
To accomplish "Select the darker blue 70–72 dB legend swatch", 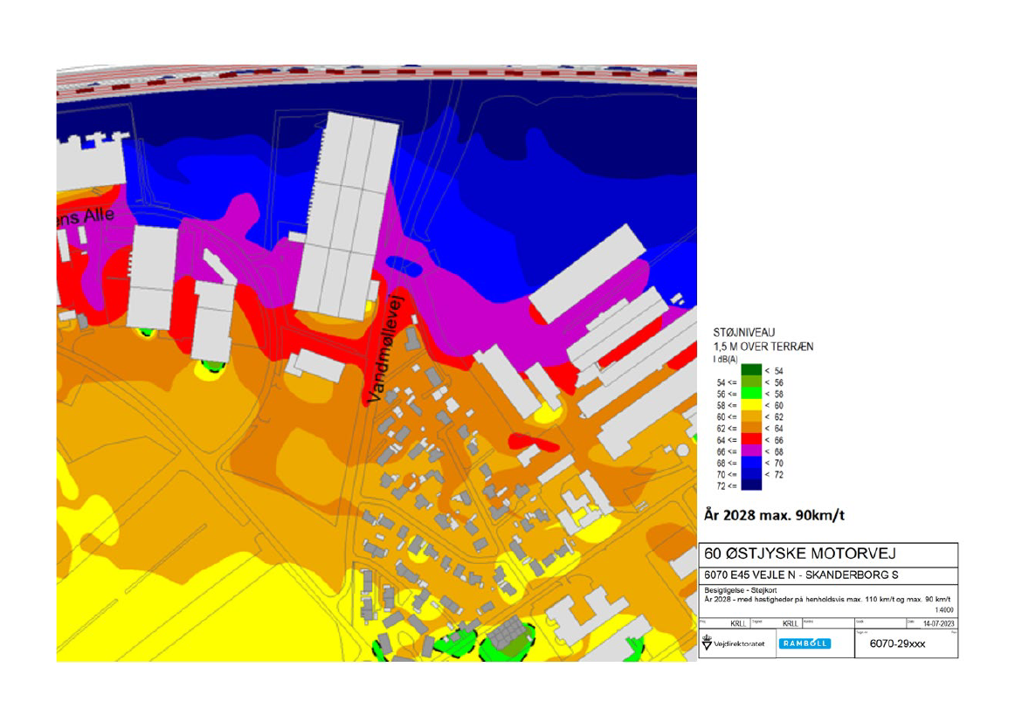I will (x=751, y=474).
